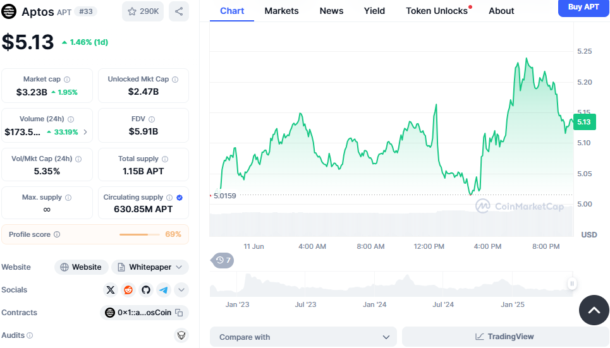Click the 5.0159 opening price label
The height and width of the screenshot is (348, 610).
coord(225,196)
